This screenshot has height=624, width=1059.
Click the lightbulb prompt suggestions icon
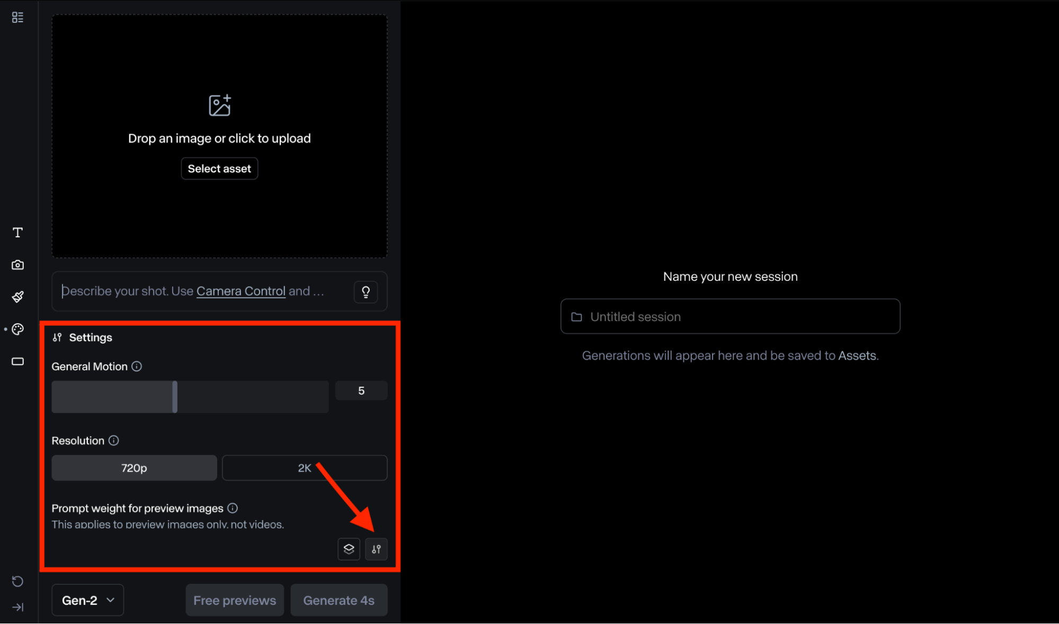366,291
